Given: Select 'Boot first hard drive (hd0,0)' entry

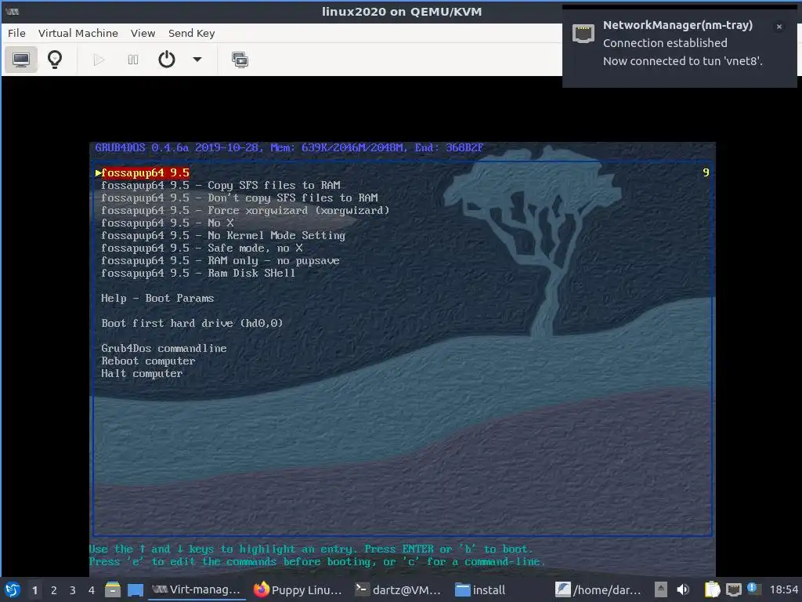Looking at the screenshot, I should [192, 324].
